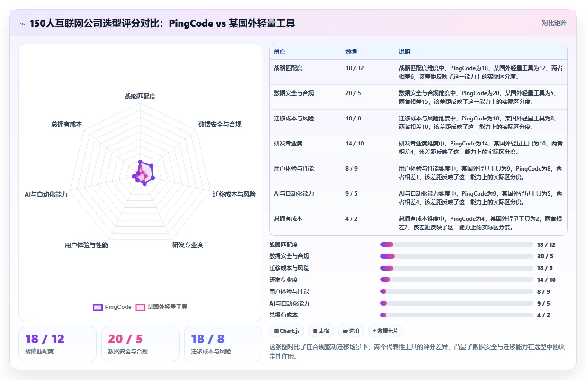
Task: Click the 4 / 2 table data cell
Action: click(x=352, y=219)
